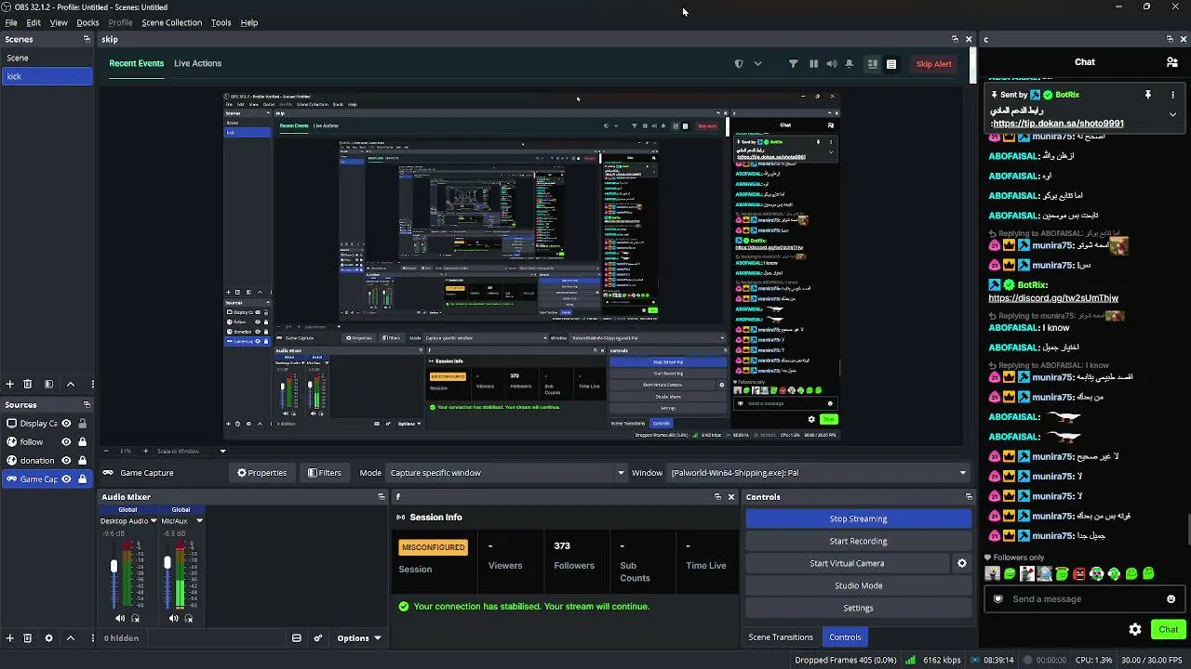Open the Scene Collection menu

click(171, 22)
